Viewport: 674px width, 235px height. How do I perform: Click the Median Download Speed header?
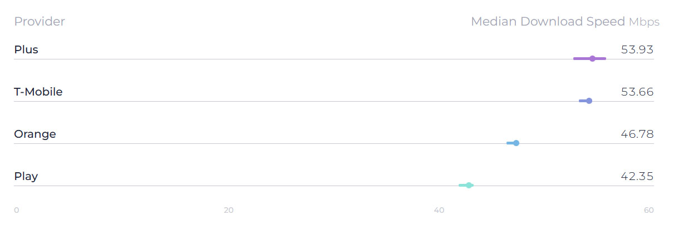coord(548,22)
